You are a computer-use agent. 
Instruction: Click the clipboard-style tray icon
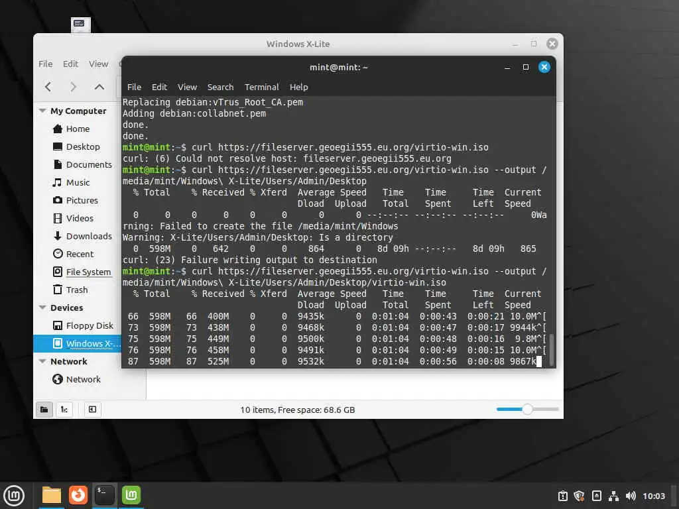(562, 496)
